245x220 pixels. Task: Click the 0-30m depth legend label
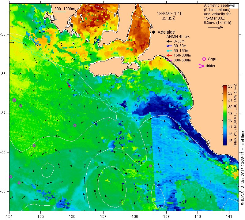point(179,41)
